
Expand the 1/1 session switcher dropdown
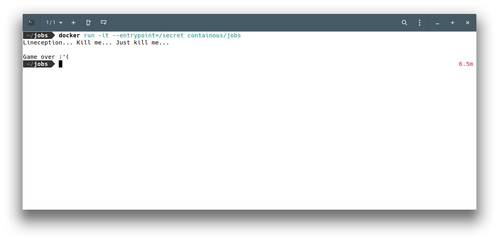pos(54,23)
